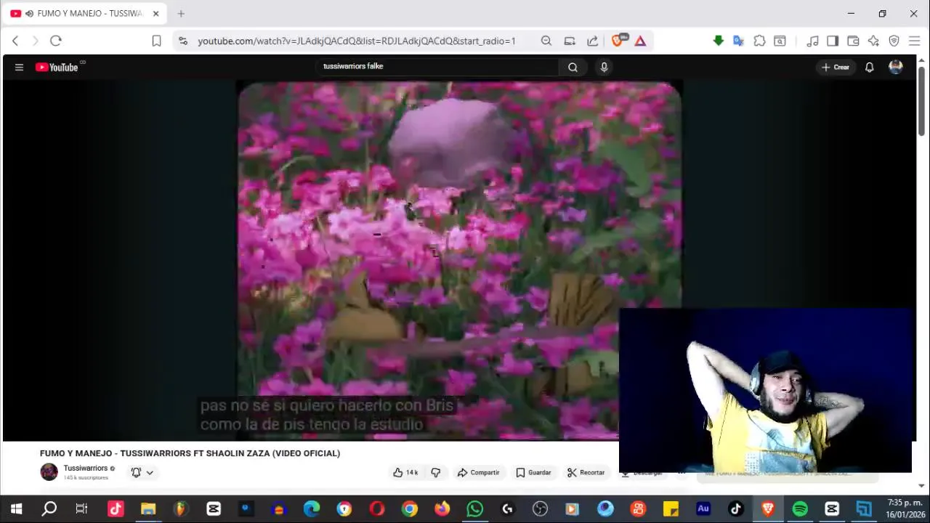Reload the page

tap(56, 41)
